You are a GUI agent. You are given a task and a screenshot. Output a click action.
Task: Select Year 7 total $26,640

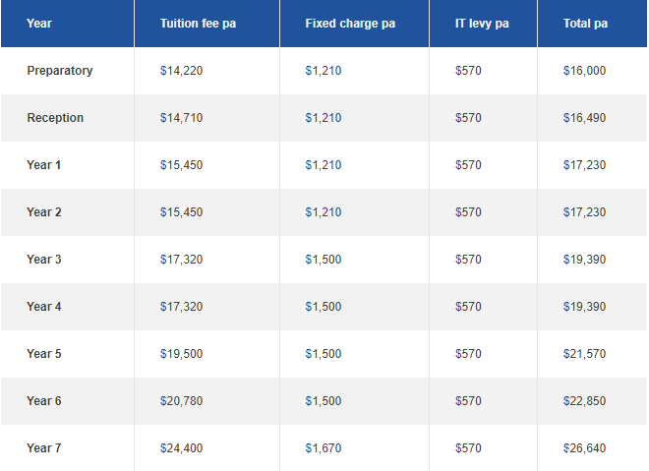[x=584, y=448]
